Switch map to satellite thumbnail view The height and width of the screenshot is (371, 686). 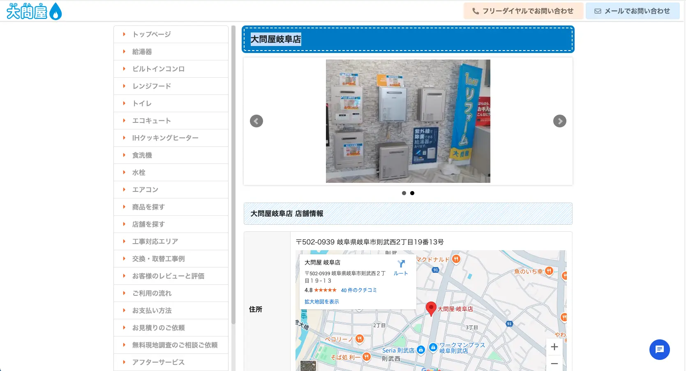(x=308, y=366)
